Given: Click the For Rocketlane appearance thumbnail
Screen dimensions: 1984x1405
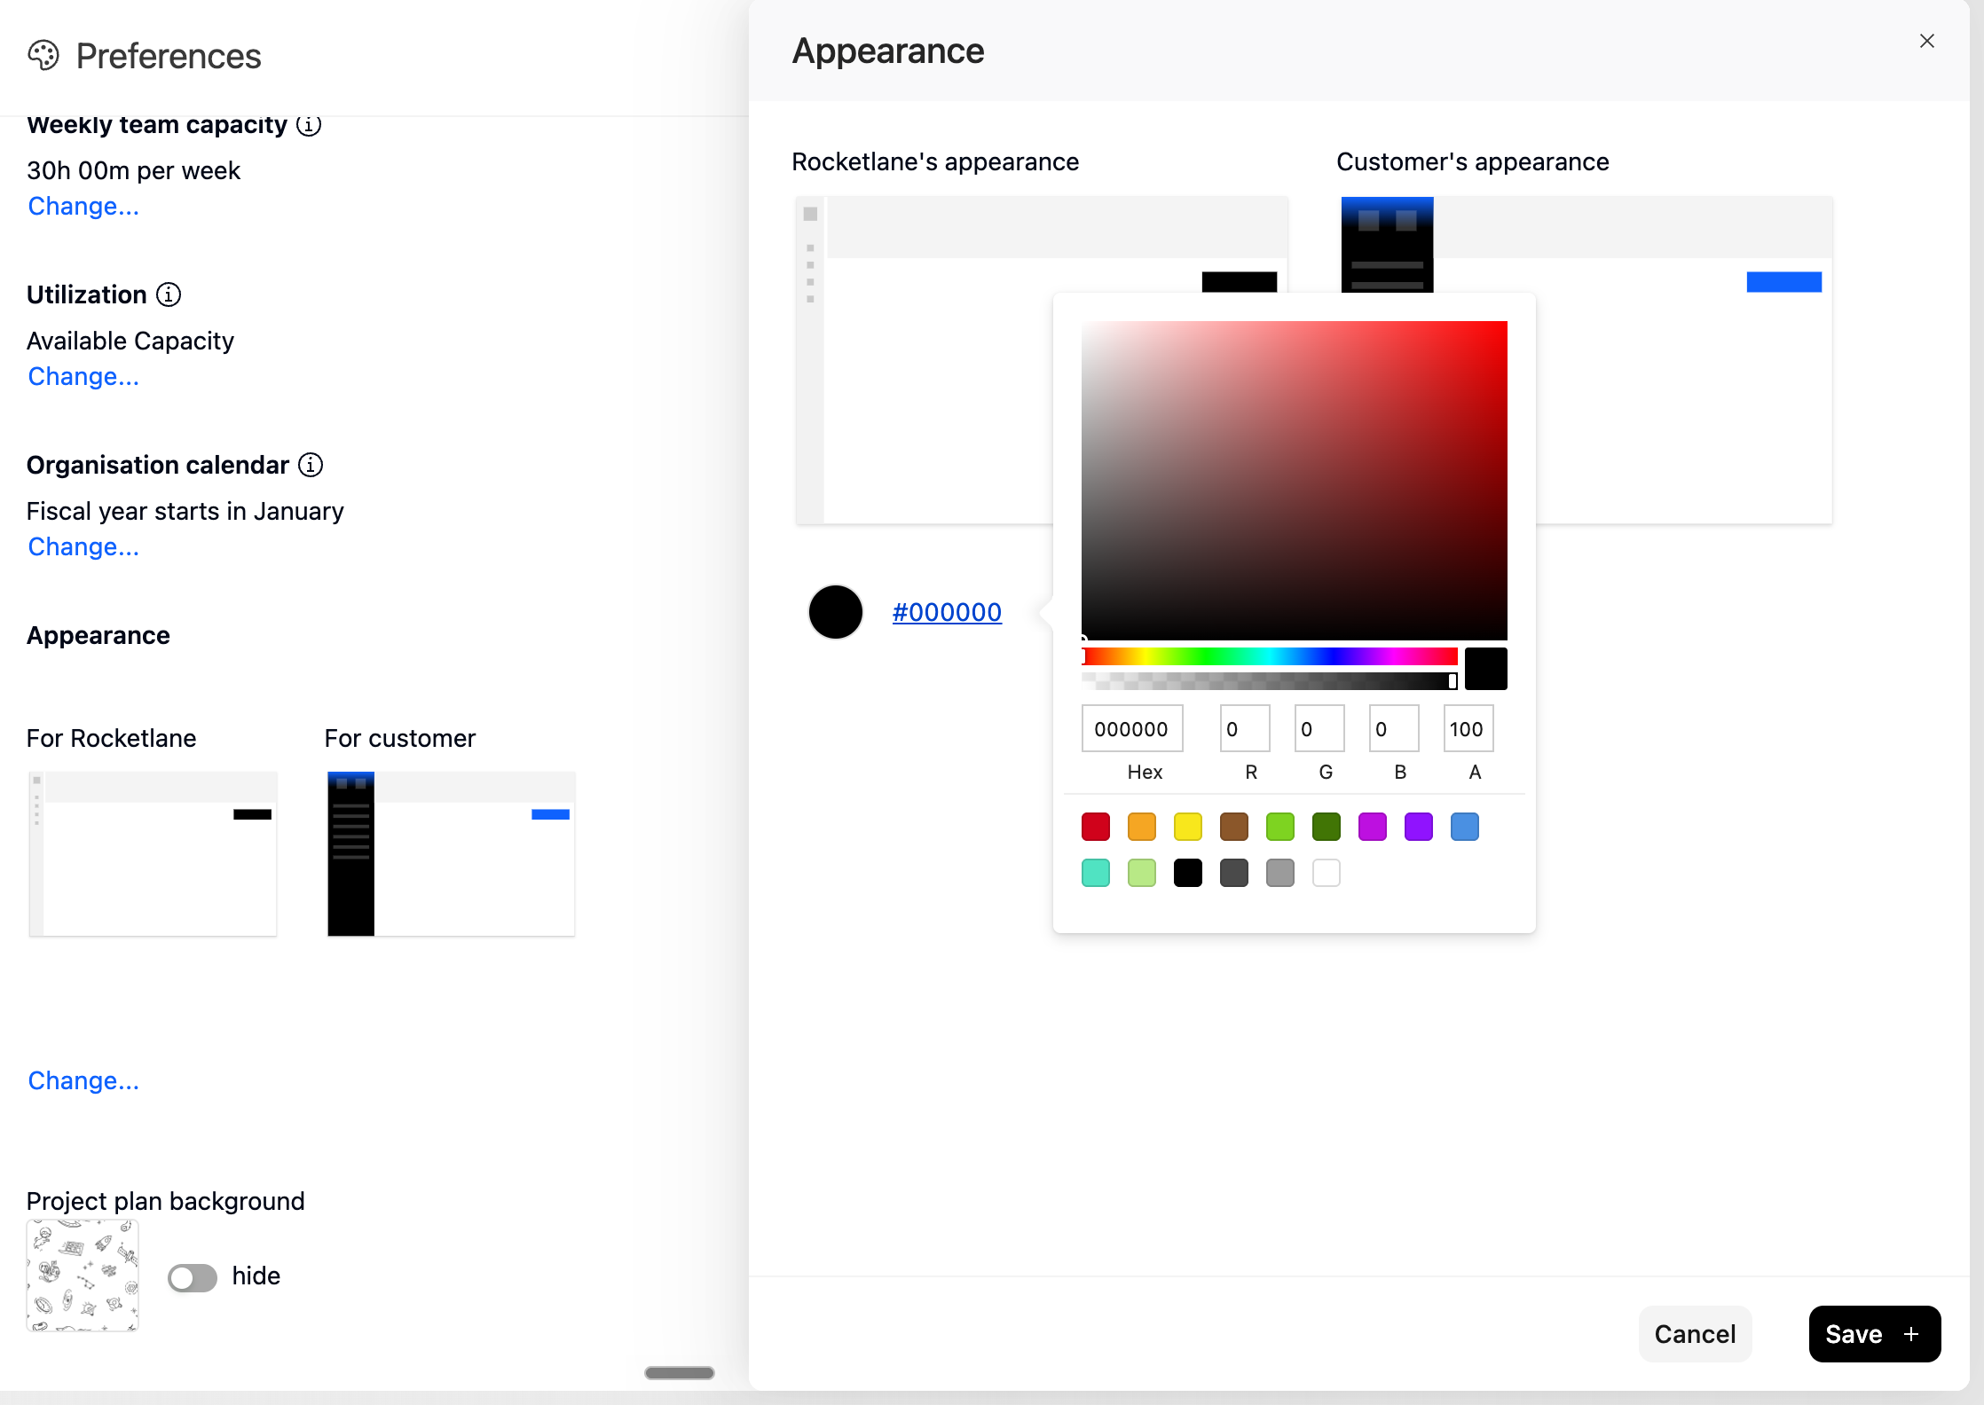Looking at the screenshot, I should (x=154, y=854).
